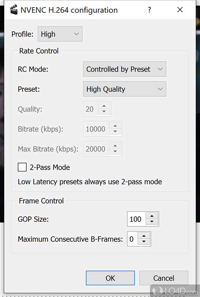Decrease Maximum Consecutive B-Frames with the down arrow

tap(144, 242)
